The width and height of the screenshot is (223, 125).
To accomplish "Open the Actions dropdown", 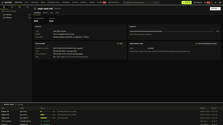I will click(215, 9).
